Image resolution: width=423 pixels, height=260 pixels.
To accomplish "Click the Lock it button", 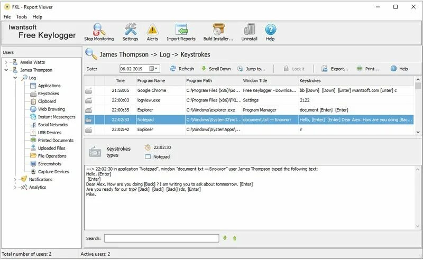I will 294,69.
